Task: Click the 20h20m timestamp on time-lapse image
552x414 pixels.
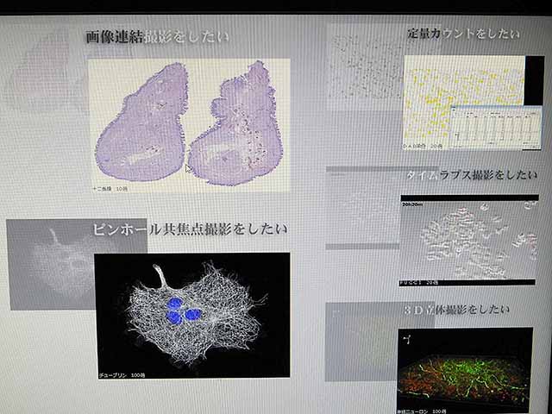Action: pos(412,204)
